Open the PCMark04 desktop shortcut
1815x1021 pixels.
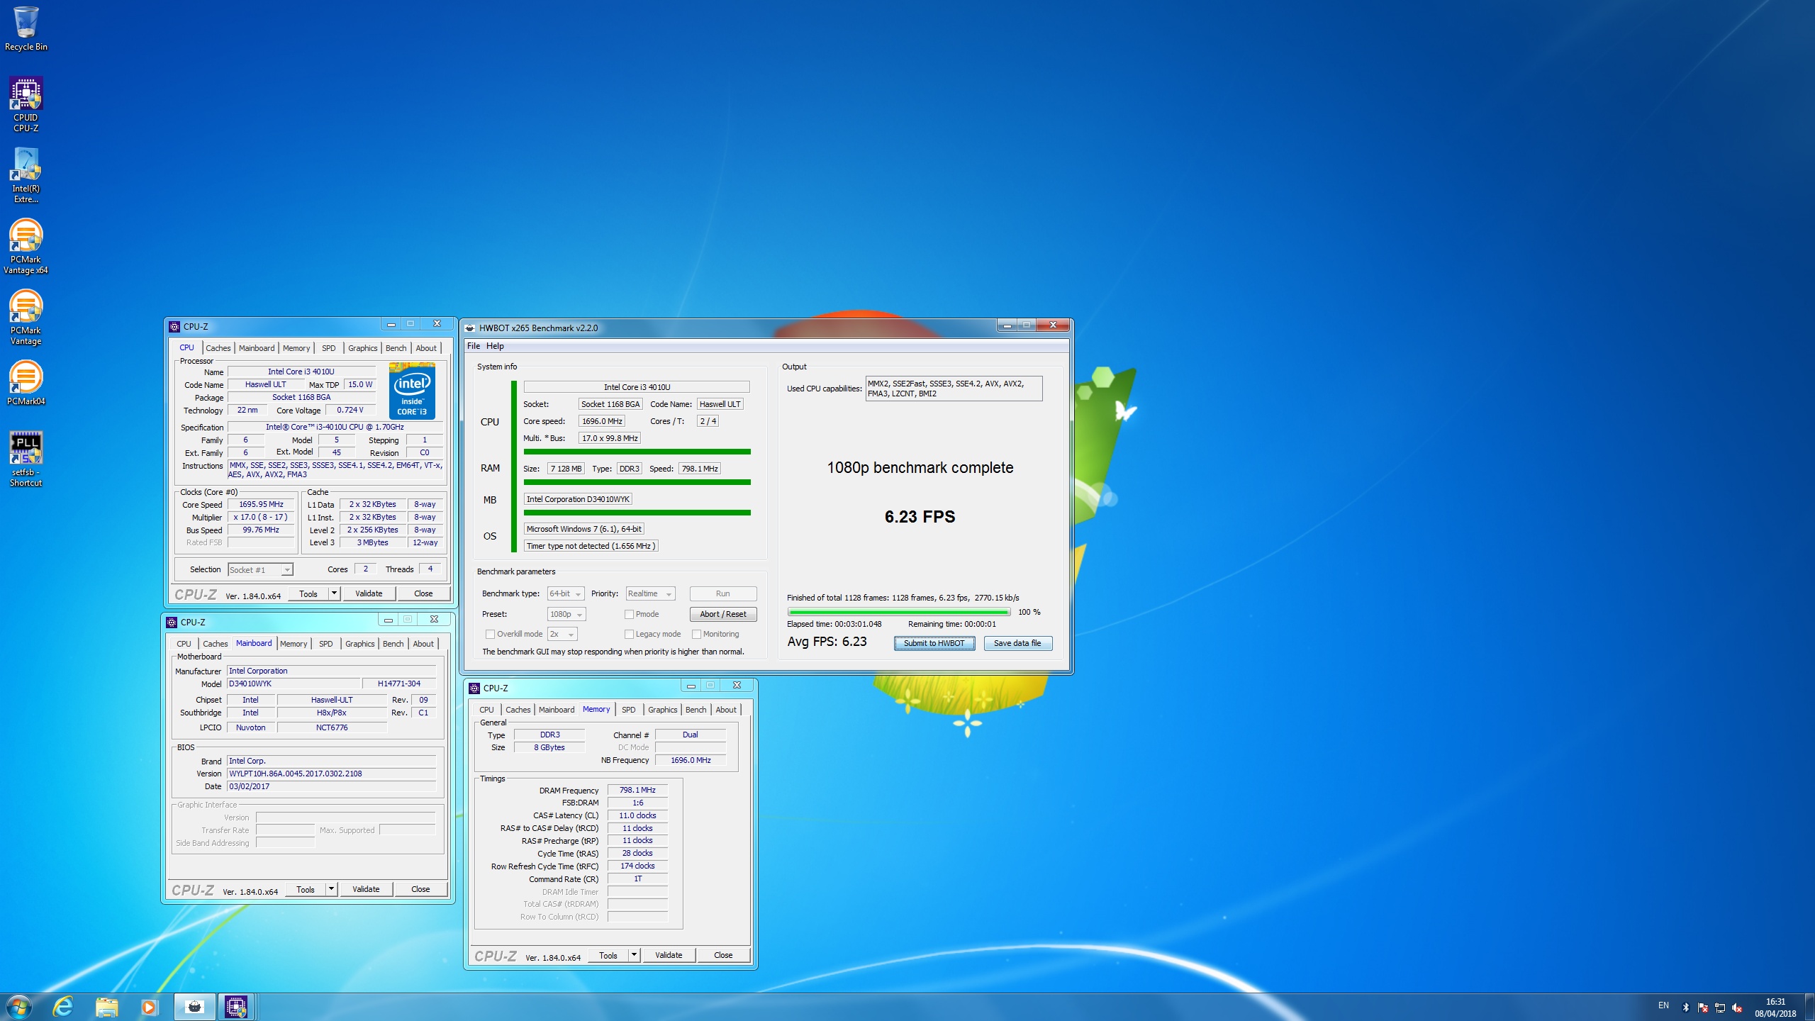(x=26, y=383)
